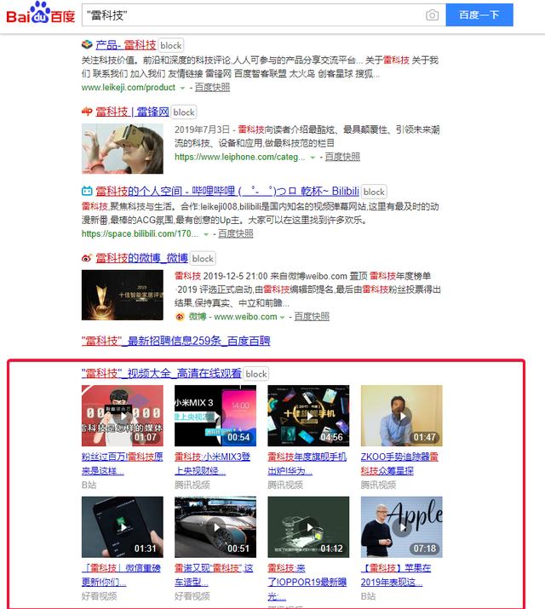Open 视频大全_高清在线观看 result link
This screenshot has height=609, width=545.
[x=162, y=373]
